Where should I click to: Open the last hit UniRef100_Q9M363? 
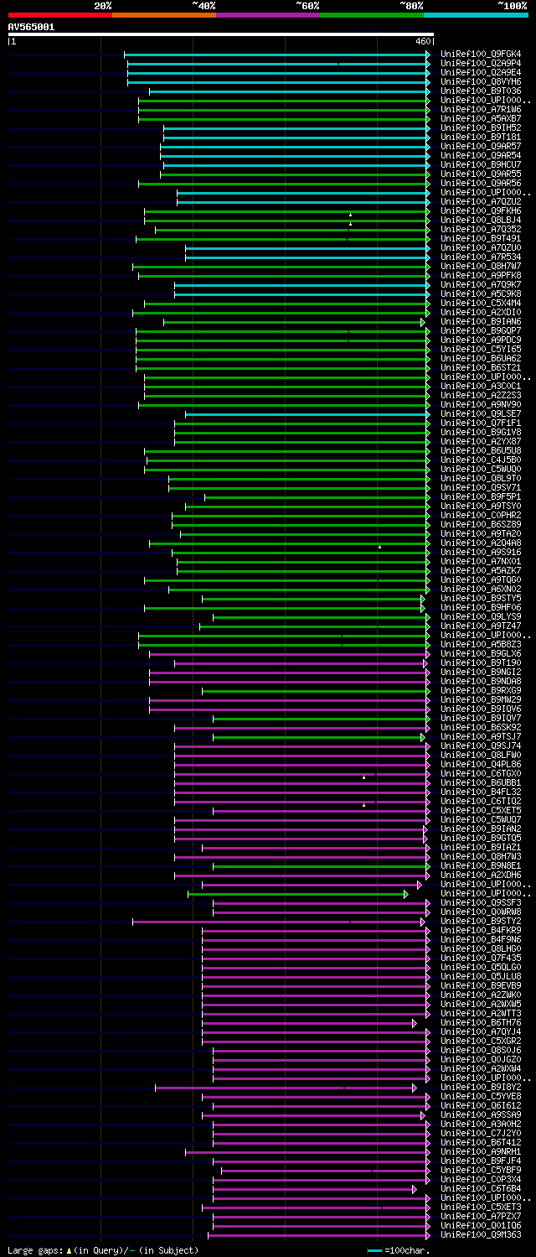481,1235
